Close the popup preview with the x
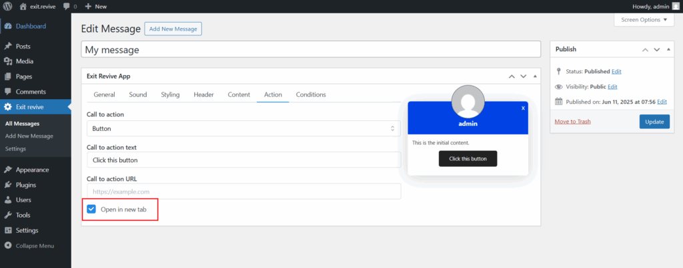683x268 pixels. point(523,108)
